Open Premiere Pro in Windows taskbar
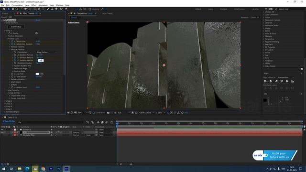The image size is (306, 172). (x=51, y=169)
